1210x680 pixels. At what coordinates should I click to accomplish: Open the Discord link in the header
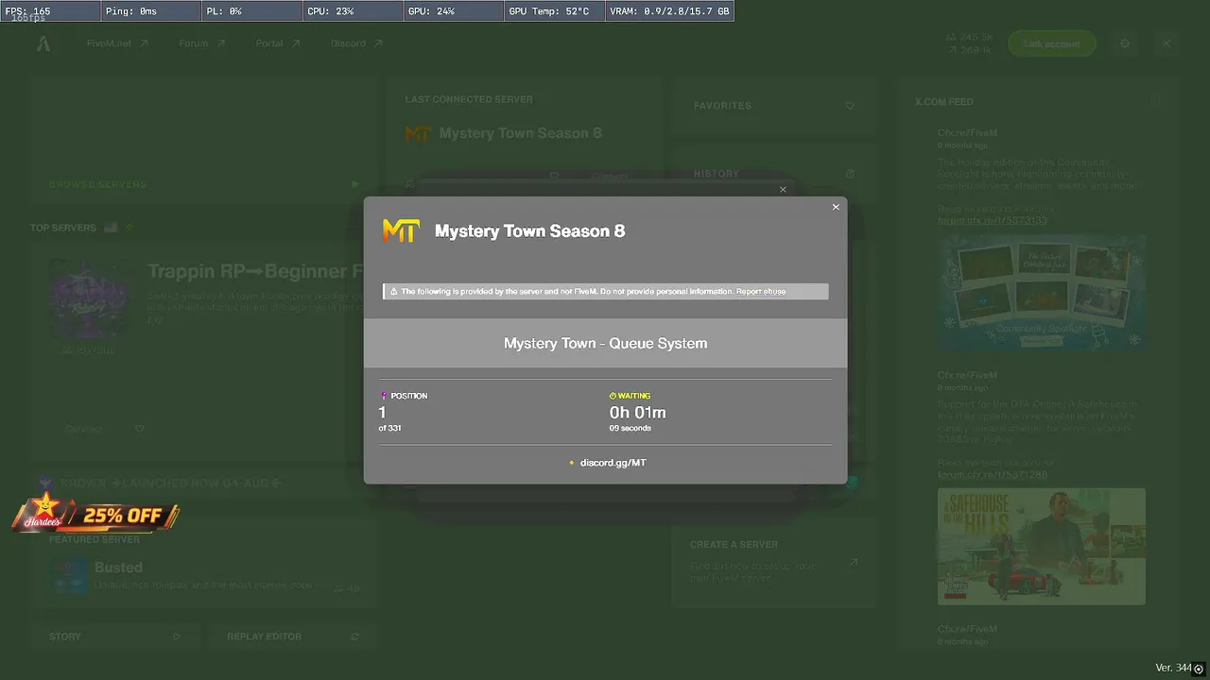coord(356,43)
